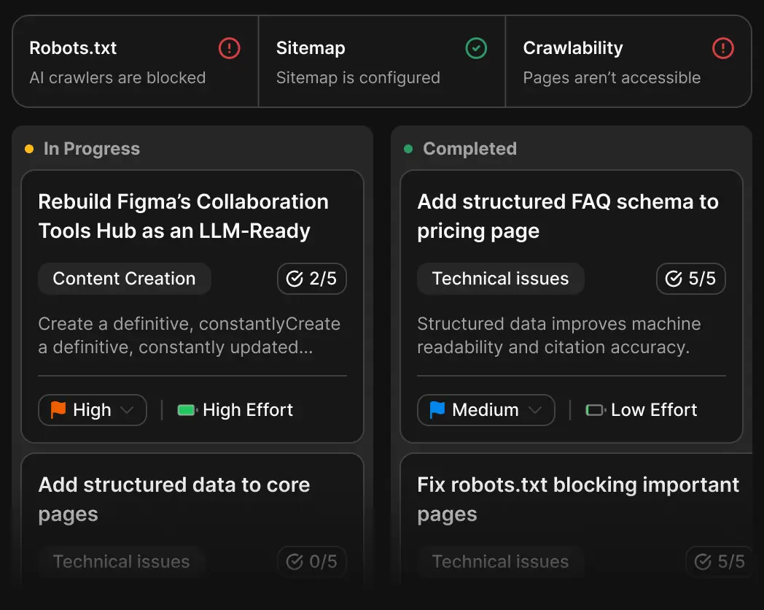Click the Low Effort battery icon

coord(596,410)
